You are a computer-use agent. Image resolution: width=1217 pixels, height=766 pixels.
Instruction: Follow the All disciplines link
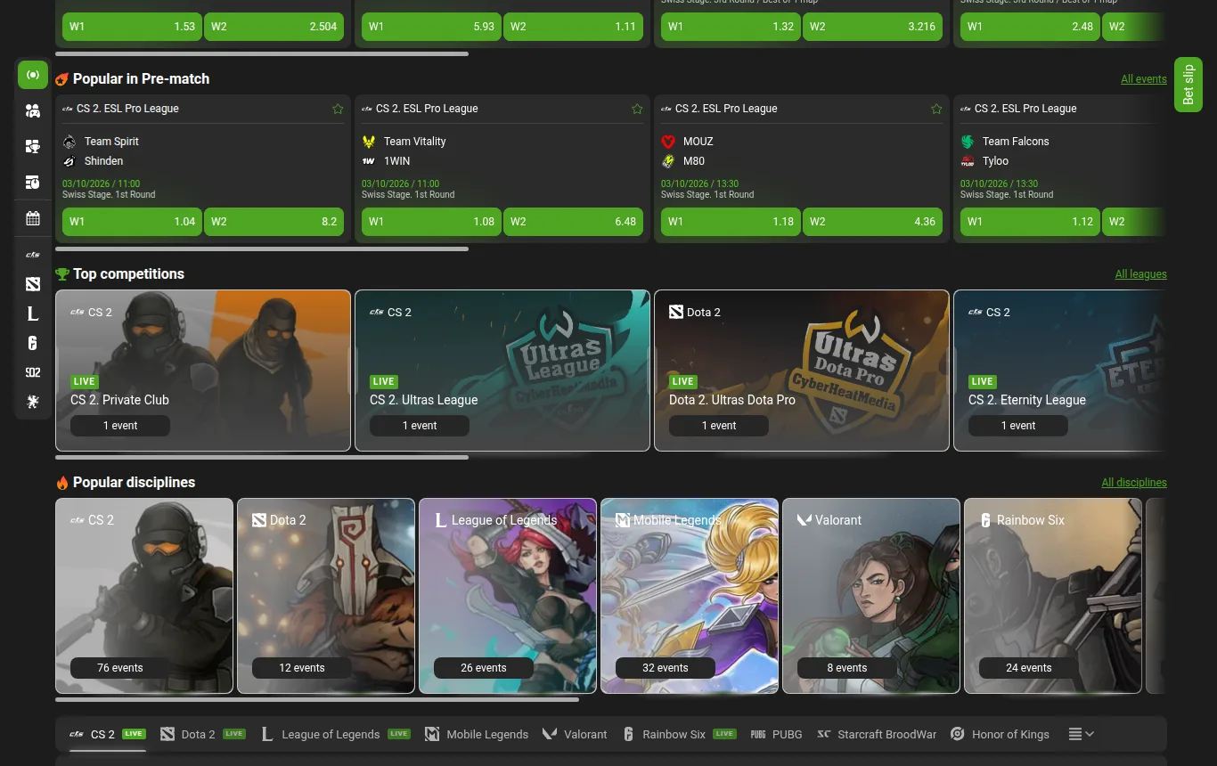pos(1134,483)
